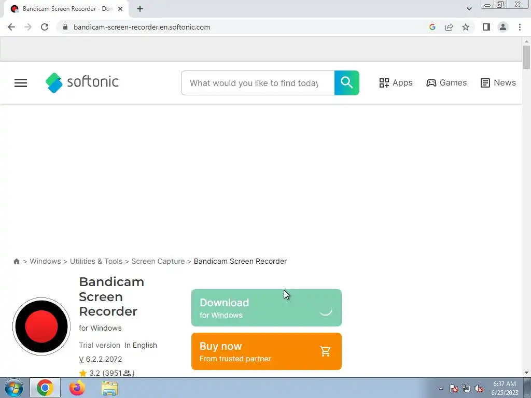
Task: Focus the Softonic search field
Action: tap(258, 83)
